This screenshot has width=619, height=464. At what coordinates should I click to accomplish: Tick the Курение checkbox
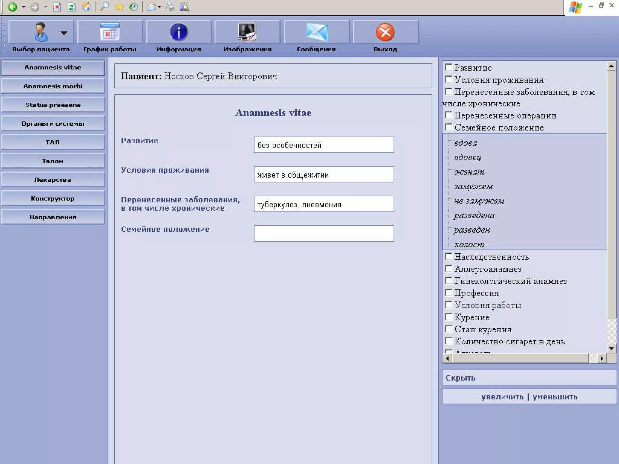[449, 317]
